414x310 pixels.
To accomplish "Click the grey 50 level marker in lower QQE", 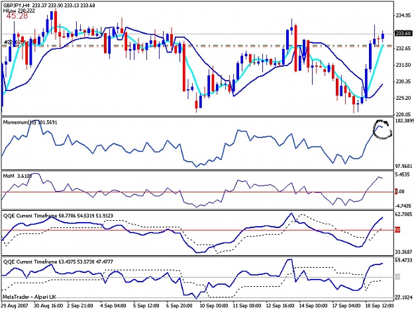I will point(397,277).
